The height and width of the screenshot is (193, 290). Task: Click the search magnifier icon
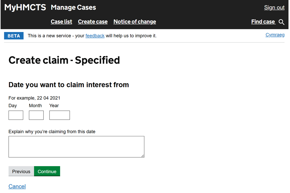(282, 22)
